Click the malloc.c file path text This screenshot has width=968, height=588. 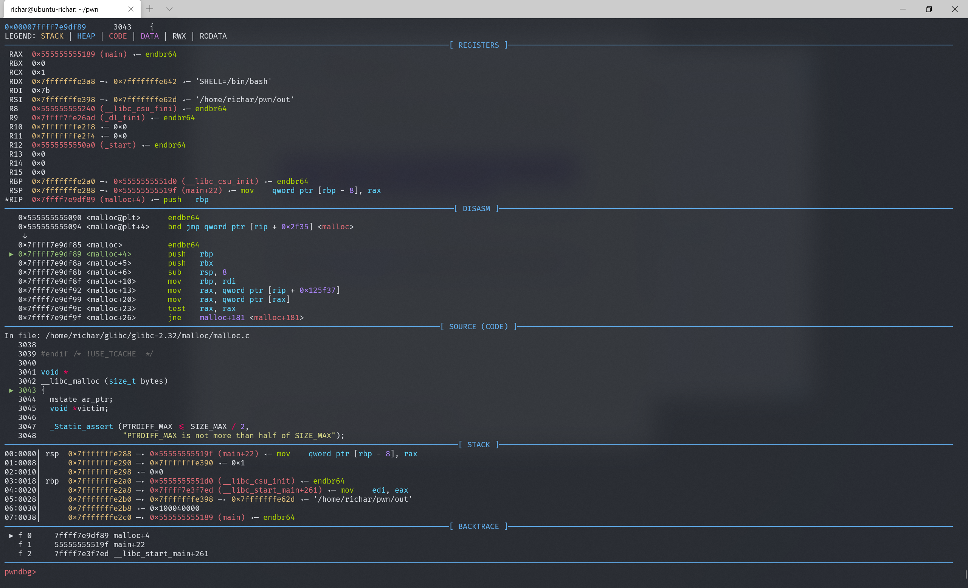[147, 336]
